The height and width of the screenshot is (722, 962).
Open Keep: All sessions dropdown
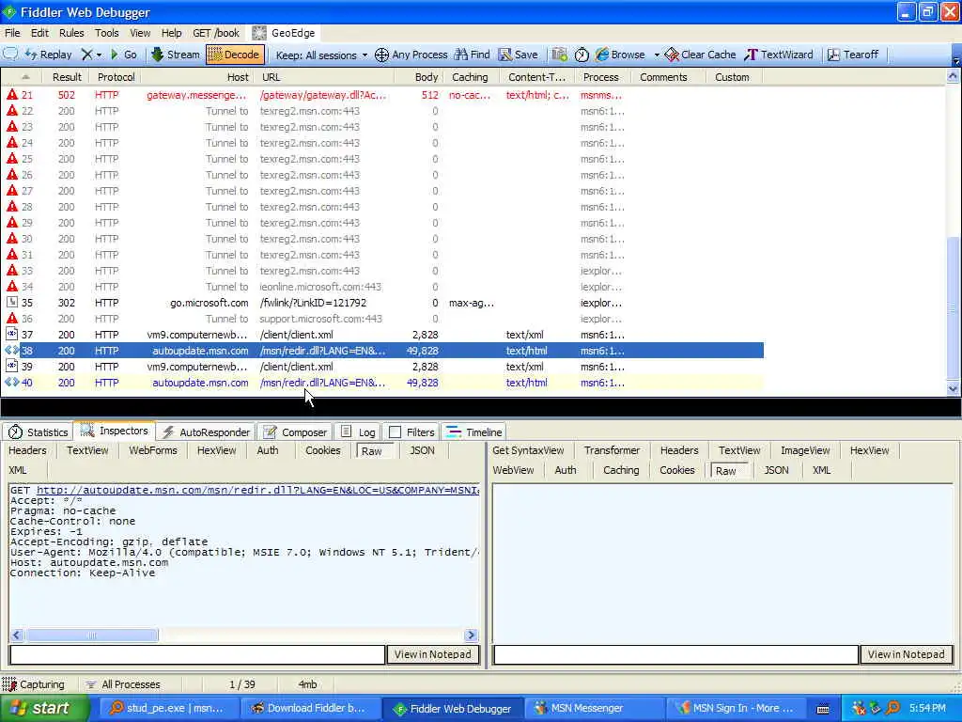[x=321, y=55]
